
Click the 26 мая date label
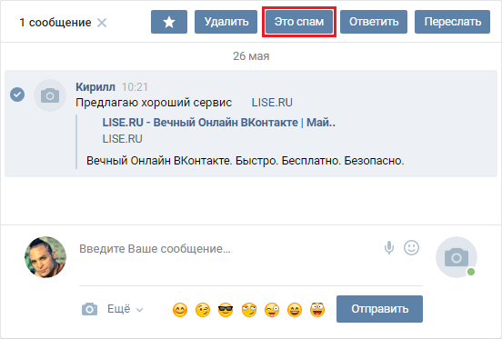coord(251,56)
